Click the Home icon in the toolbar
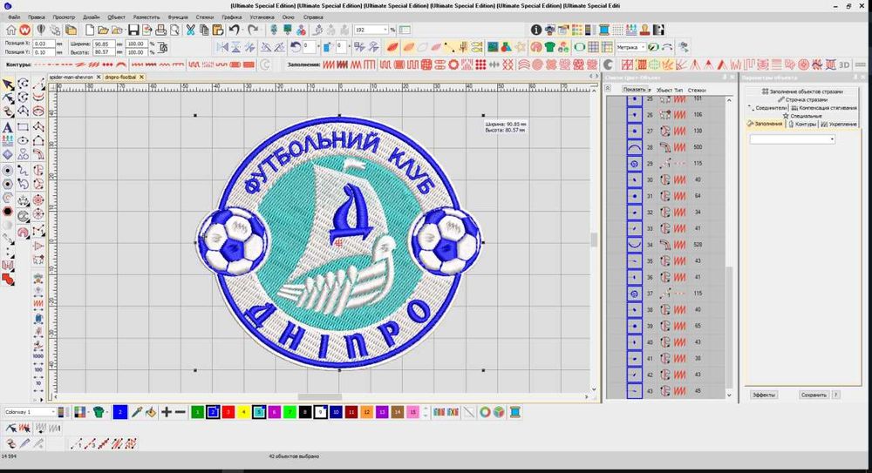The height and width of the screenshot is (473, 872). coord(11,30)
